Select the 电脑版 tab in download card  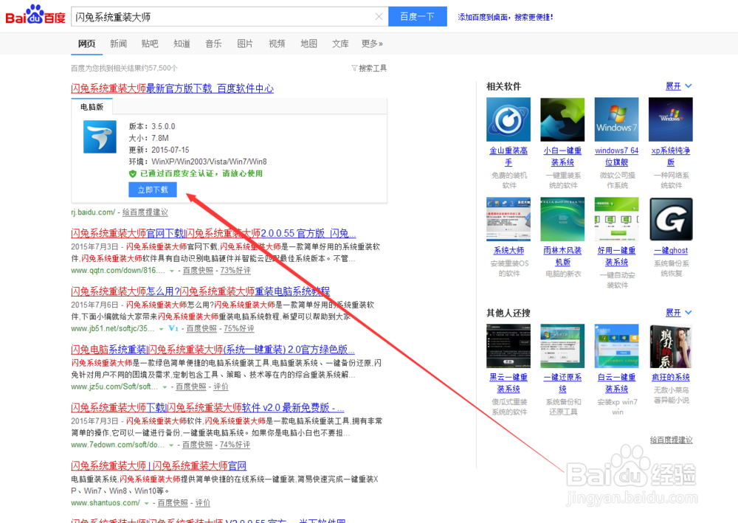pos(92,107)
